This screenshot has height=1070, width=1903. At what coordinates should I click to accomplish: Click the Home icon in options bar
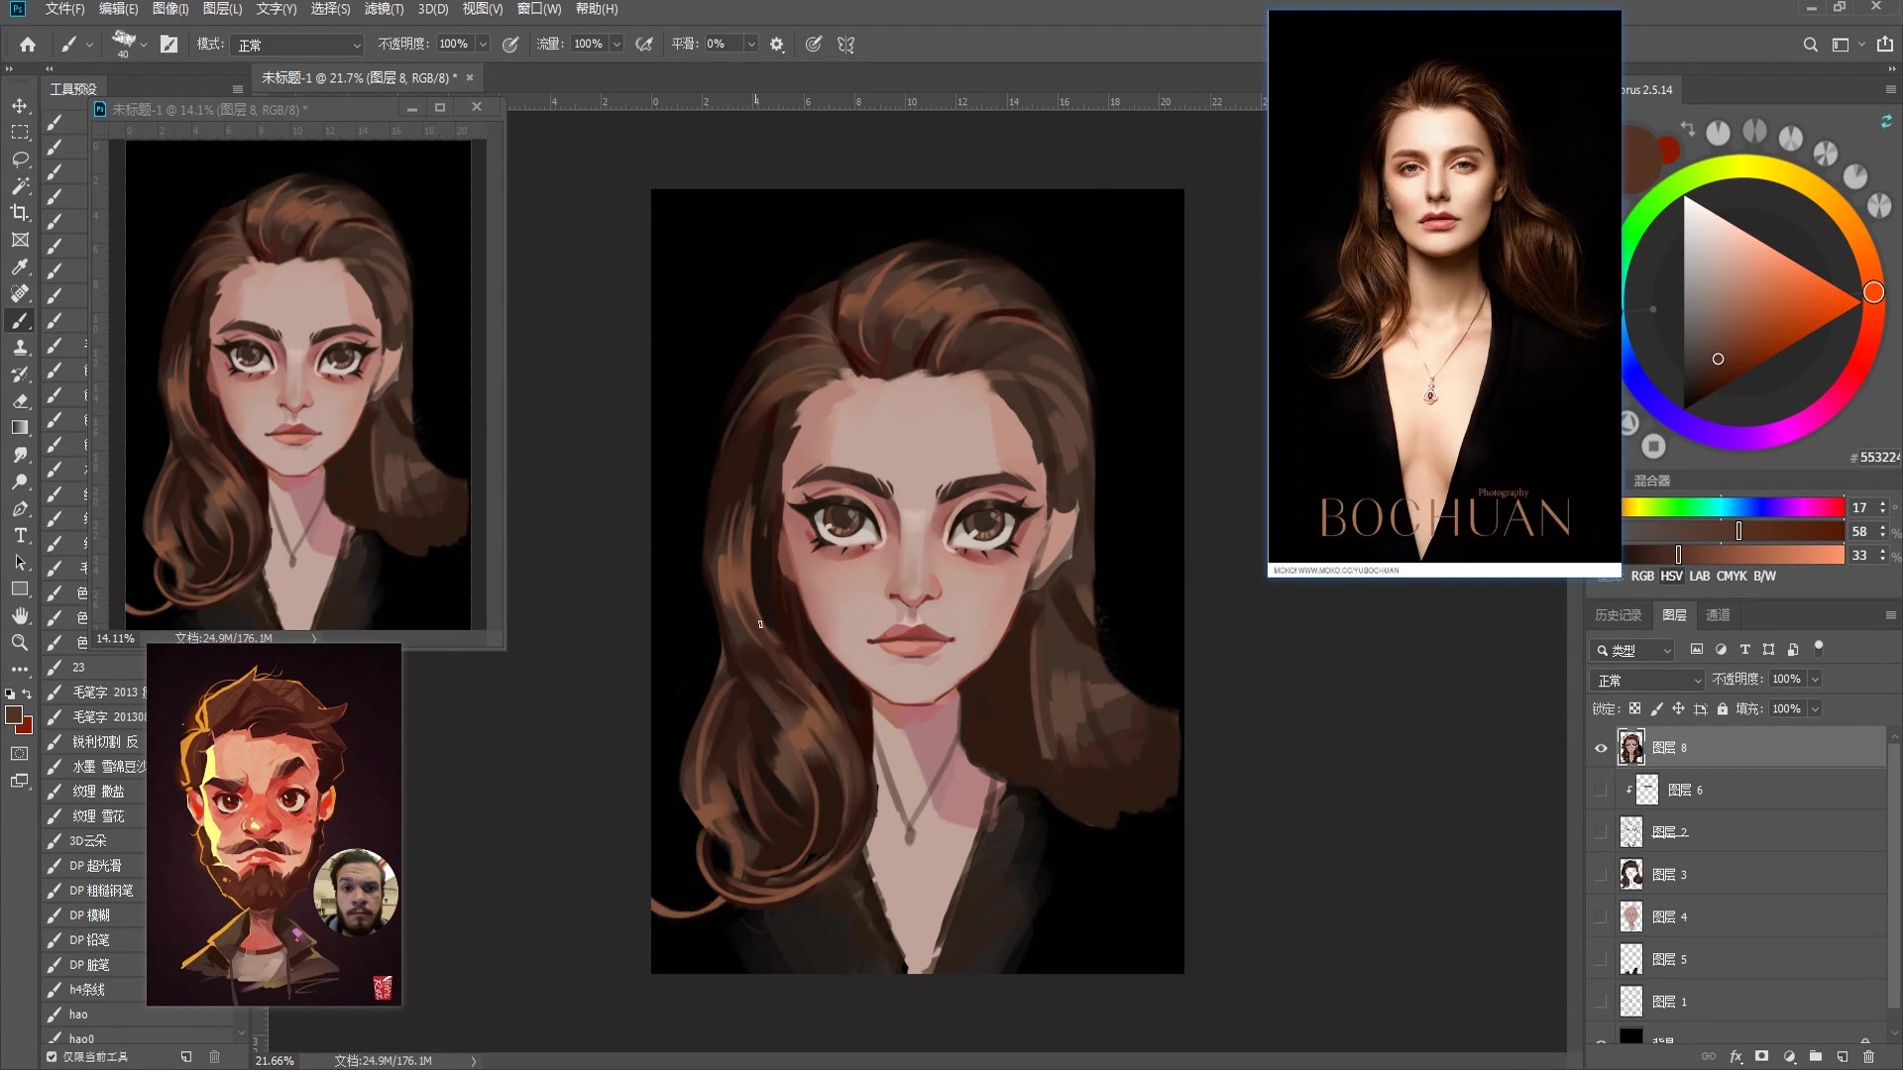coord(28,44)
